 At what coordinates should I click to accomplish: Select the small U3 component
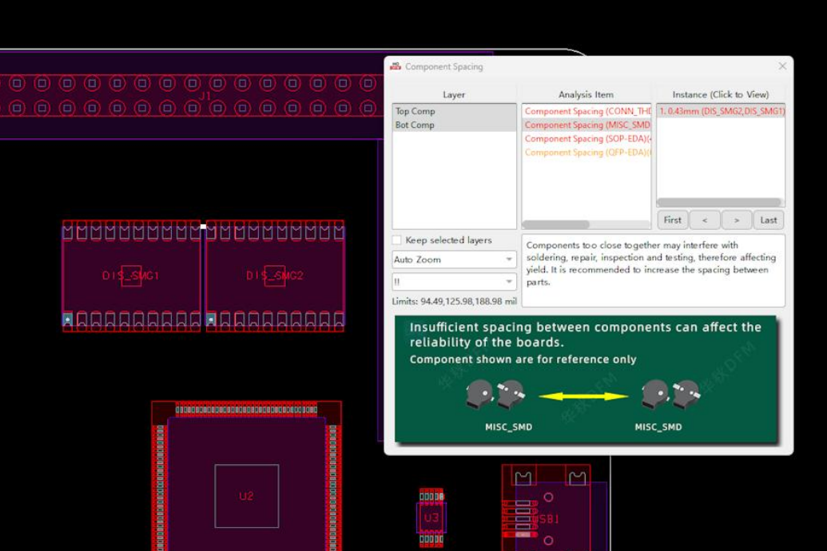(x=431, y=517)
